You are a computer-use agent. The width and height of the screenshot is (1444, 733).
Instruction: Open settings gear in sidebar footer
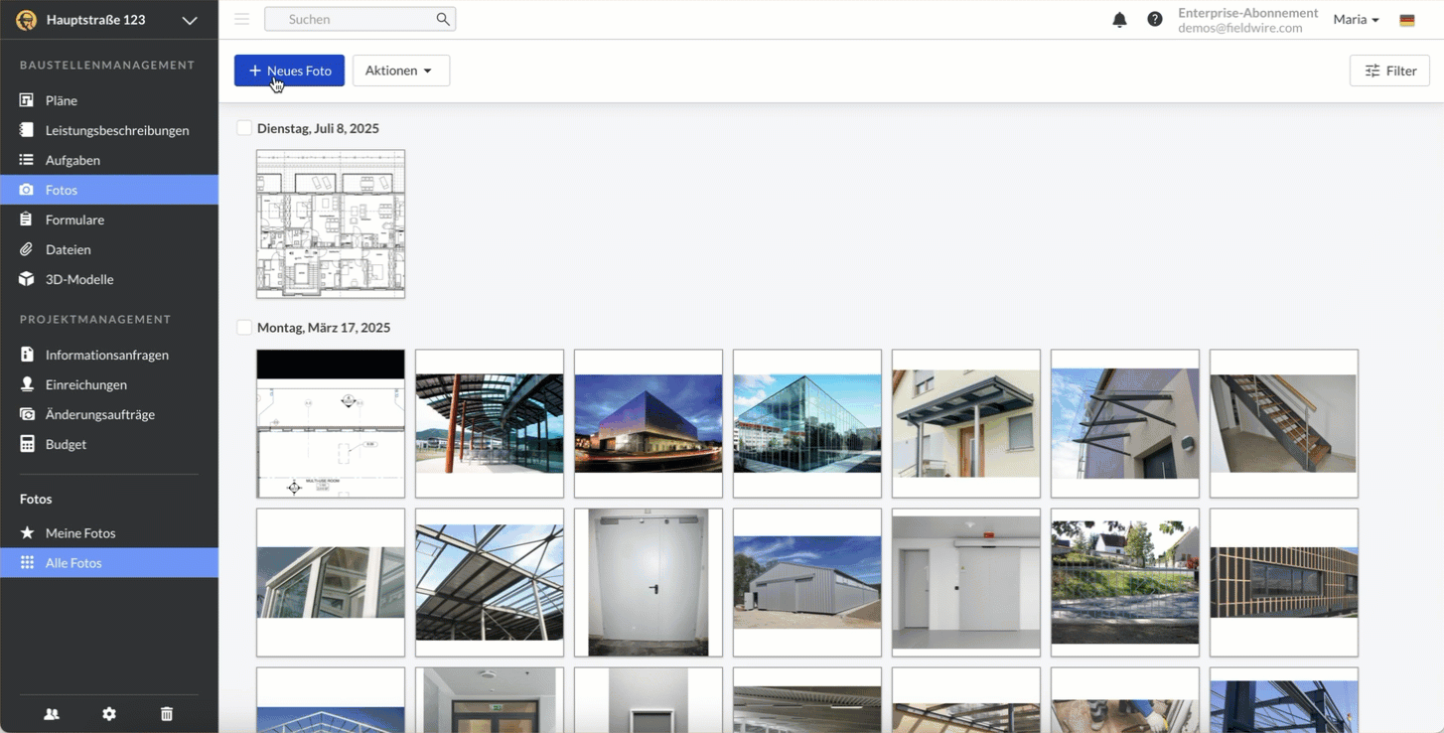tap(109, 714)
